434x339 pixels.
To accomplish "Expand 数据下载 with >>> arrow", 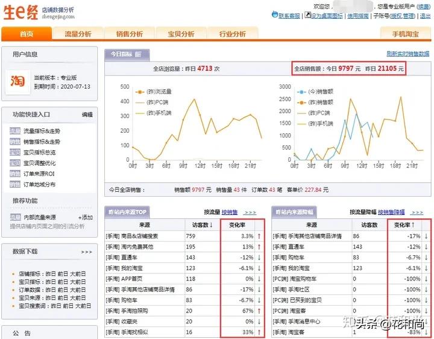I will tap(86, 252).
